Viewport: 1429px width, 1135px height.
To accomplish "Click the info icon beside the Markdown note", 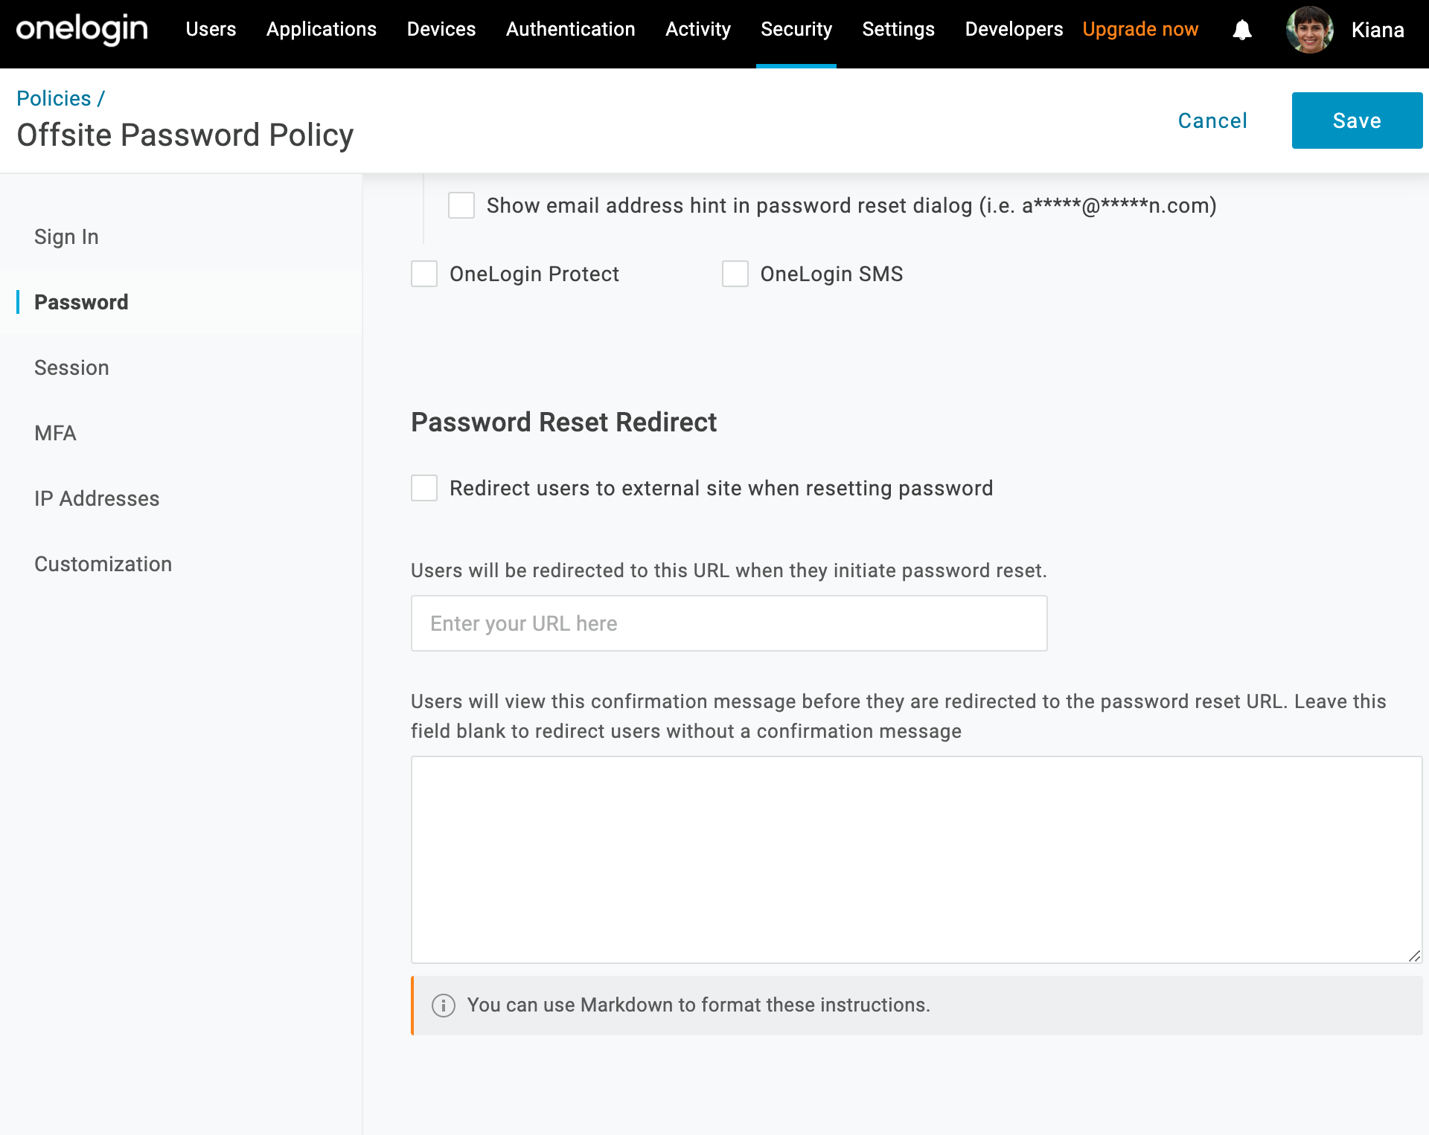I will pos(443,1006).
